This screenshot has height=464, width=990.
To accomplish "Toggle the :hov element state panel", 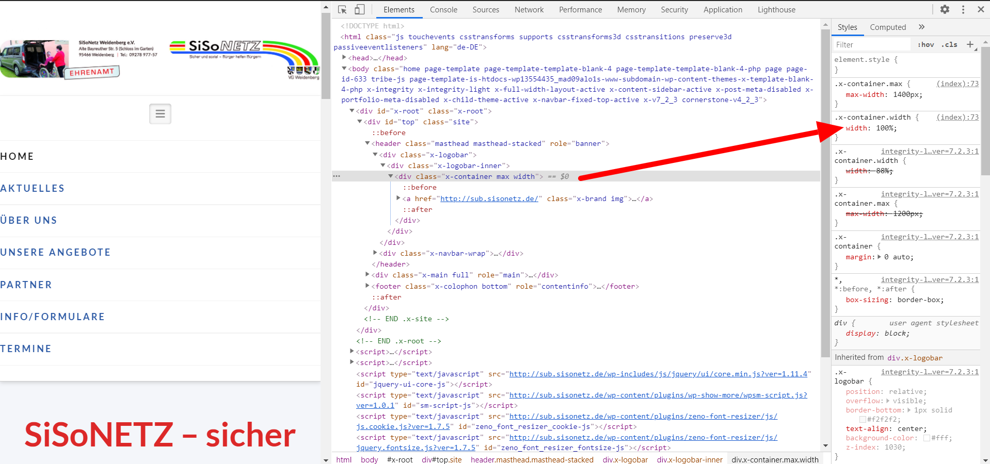I will [926, 44].
